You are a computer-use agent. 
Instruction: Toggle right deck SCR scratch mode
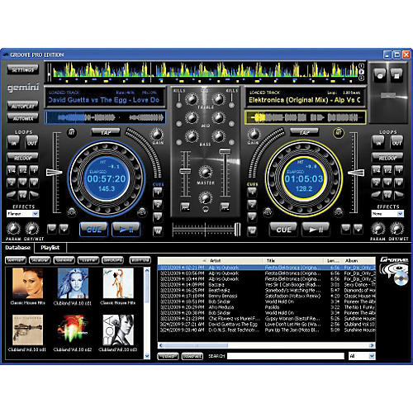coord(339,212)
